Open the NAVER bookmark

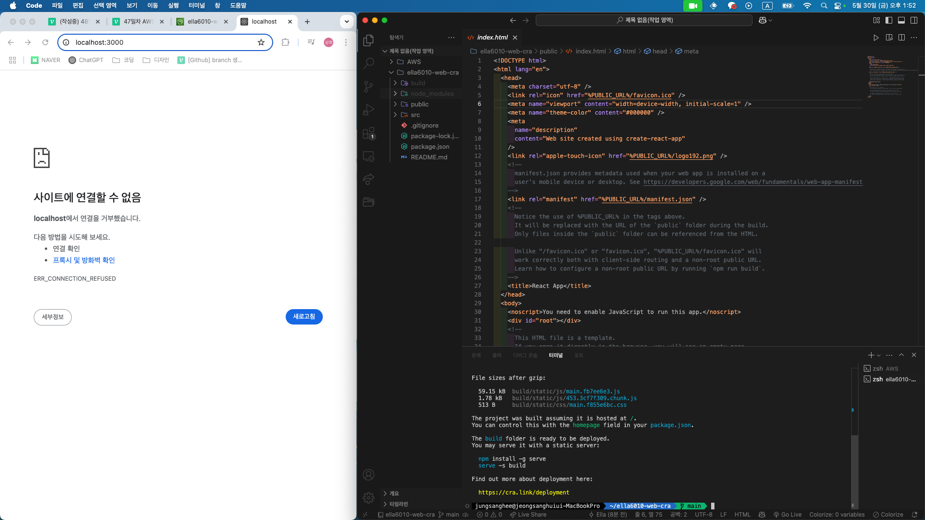click(x=46, y=60)
